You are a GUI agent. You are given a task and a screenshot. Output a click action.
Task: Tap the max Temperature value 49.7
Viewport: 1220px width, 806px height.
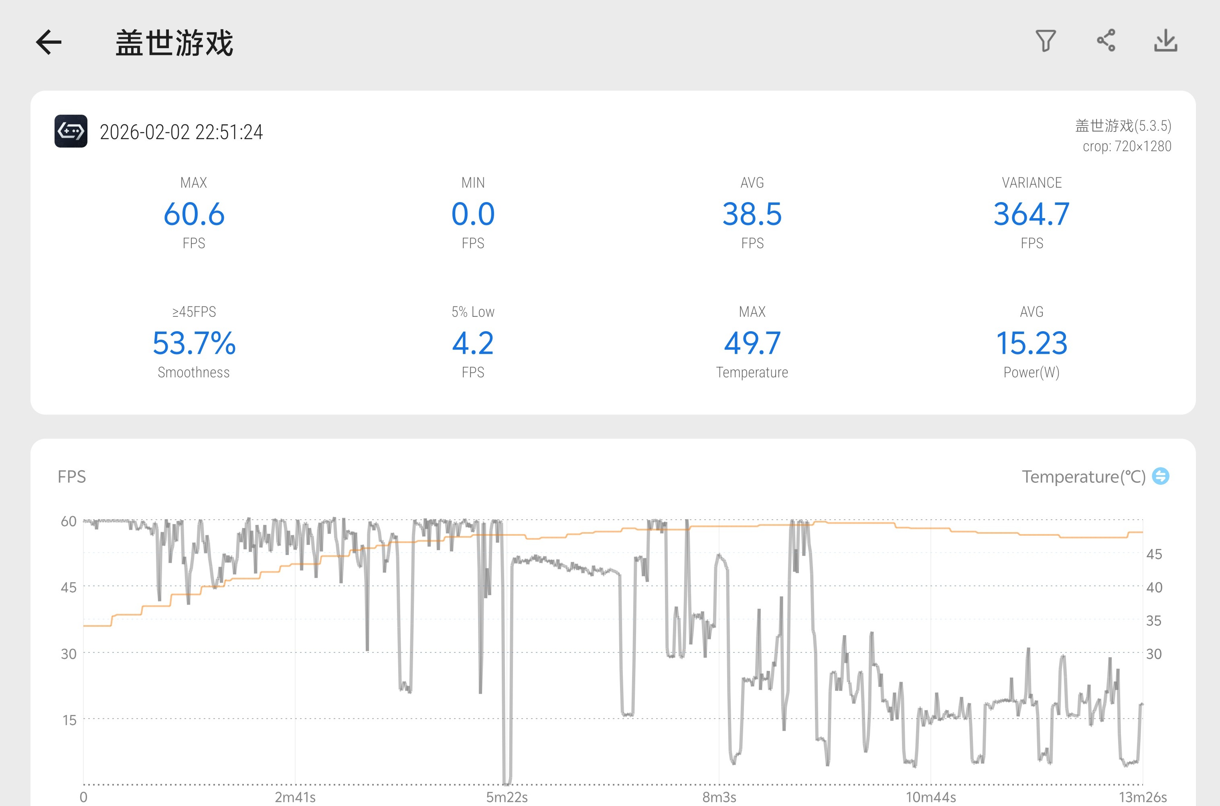tap(752, 343)
